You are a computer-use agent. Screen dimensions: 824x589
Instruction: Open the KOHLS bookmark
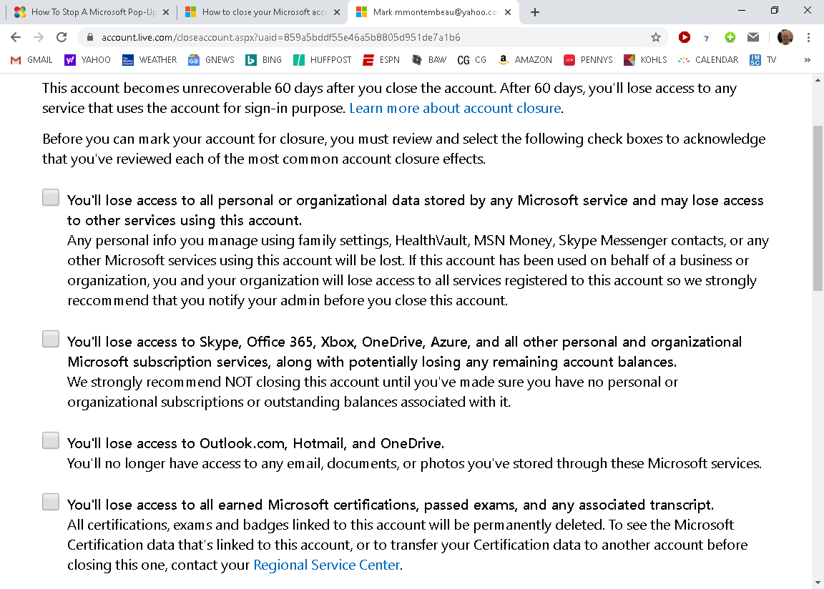[645, 60]
